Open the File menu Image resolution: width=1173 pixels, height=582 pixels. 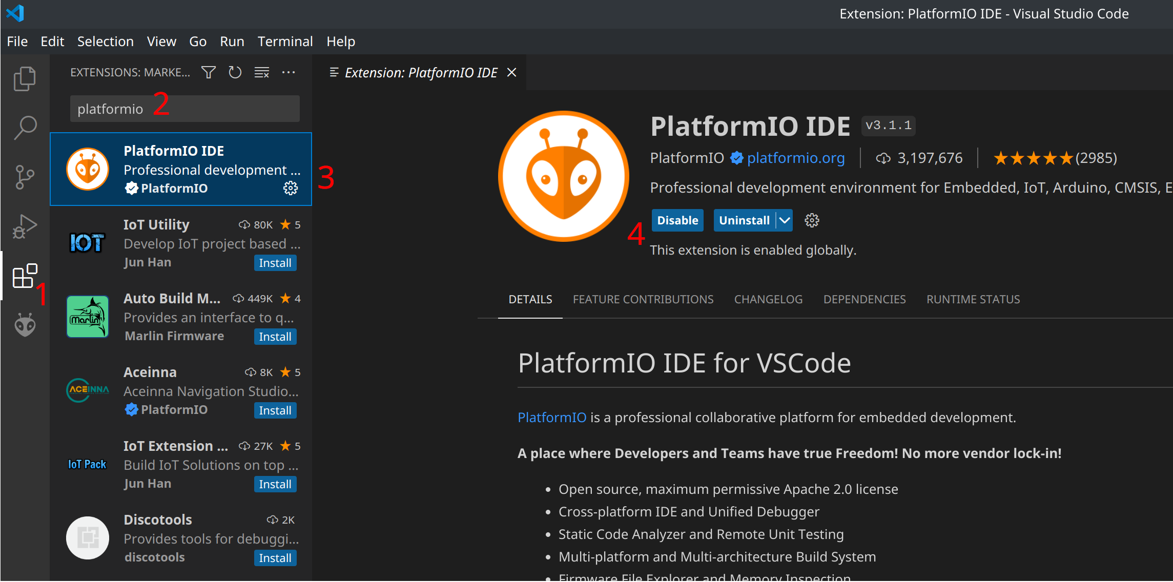coord(17,41)
